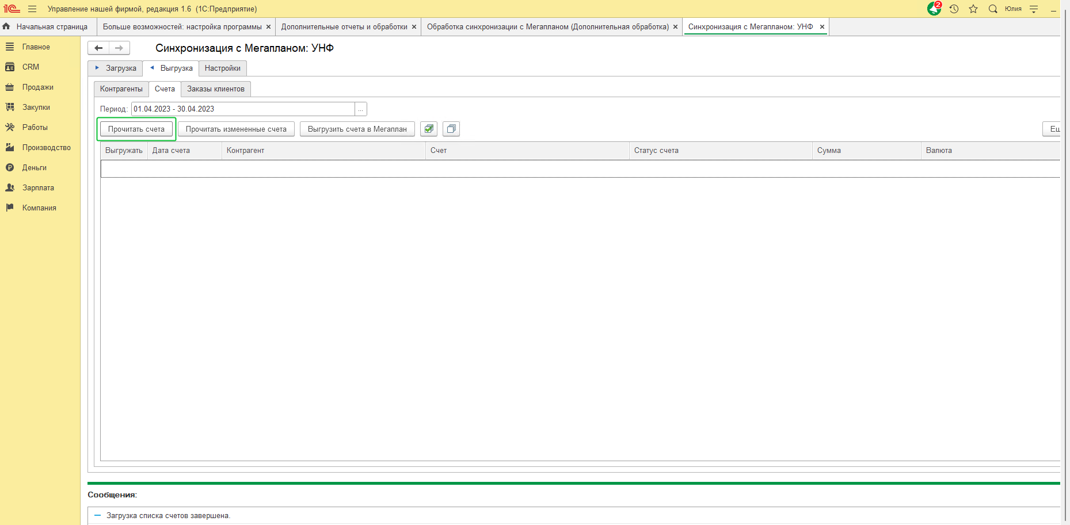Viewport: 1070px width, 525px height.
Task: Open Компания section in sidebar
Action: (39, 208)
